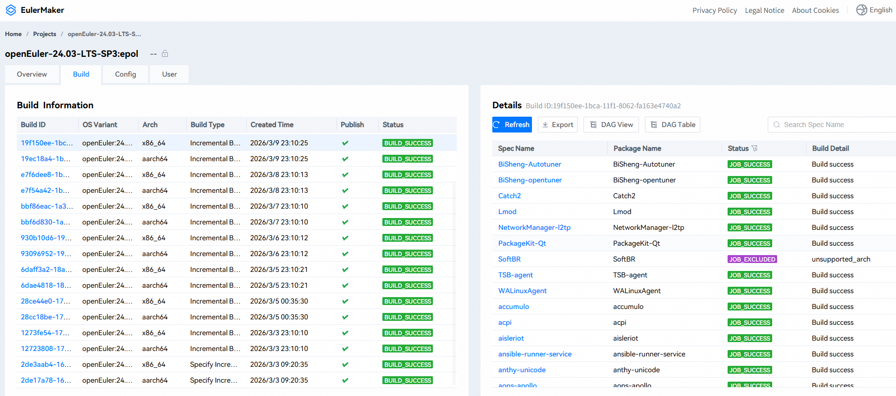Open build ID e7f6dee8-1b...

coord(45,175)
